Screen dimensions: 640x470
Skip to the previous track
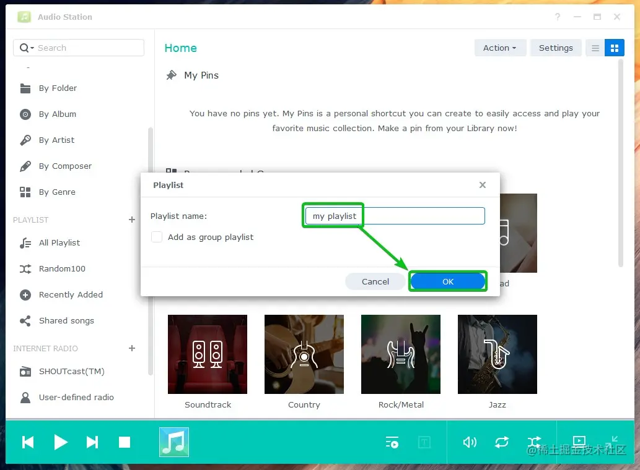[x=28, y=442]
